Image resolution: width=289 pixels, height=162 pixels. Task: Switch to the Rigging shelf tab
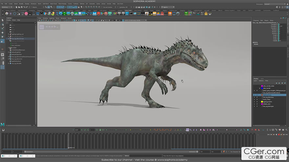40,10
